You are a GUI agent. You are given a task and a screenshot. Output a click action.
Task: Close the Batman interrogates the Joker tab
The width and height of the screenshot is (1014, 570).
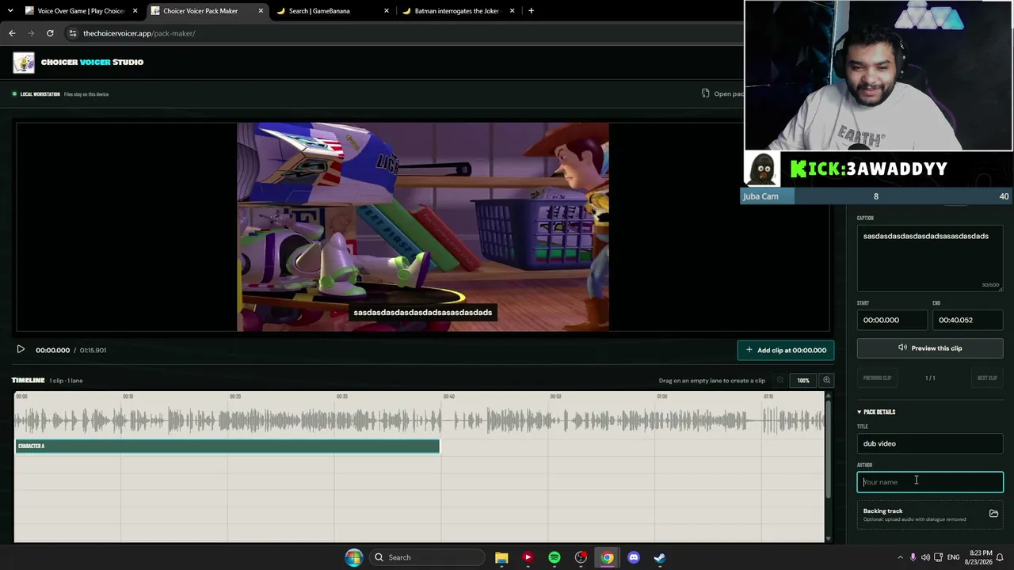click(x=512, y=11)
